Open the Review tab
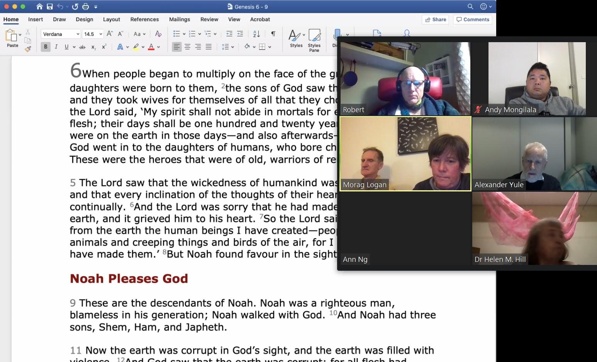 pyautogui.click(x=209, y=19)
